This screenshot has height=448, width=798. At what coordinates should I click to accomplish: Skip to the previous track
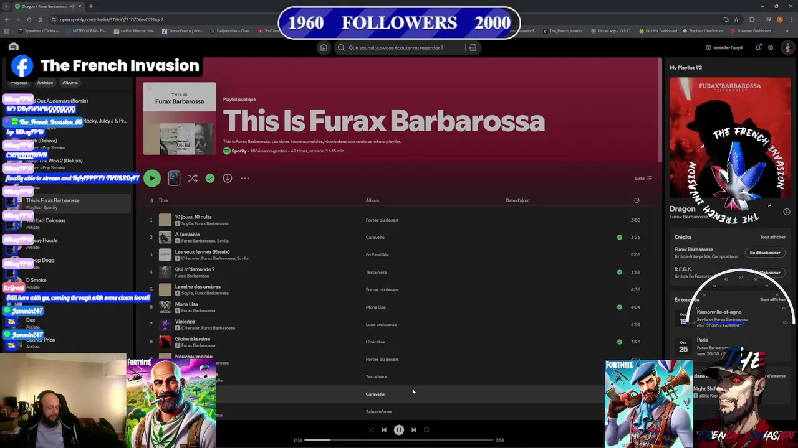click(384, 430)
